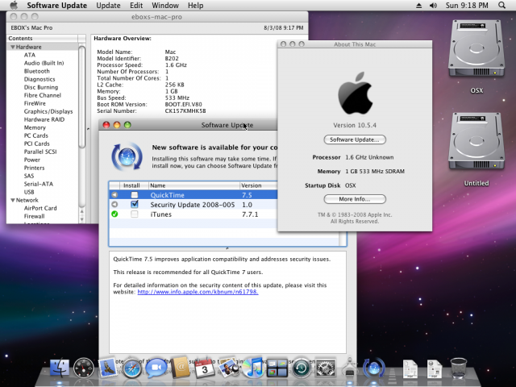
Task: Select USB in the Hardware list
Action: coord(29,192)
